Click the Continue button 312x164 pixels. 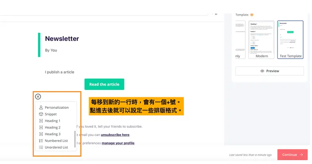(x=293, y=155)
